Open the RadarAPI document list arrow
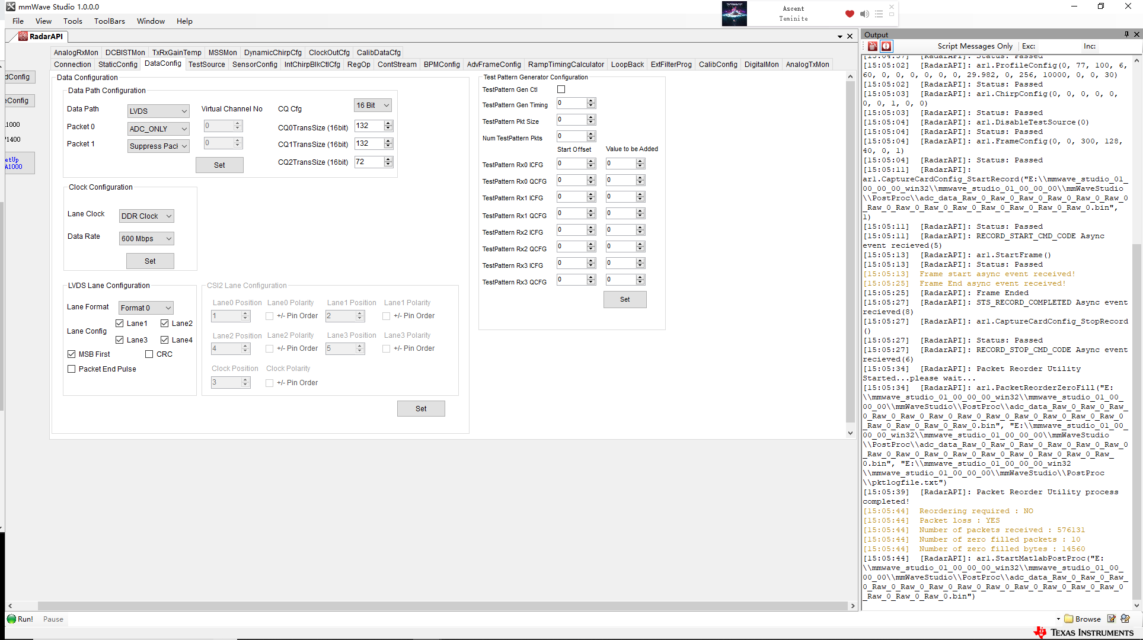Image resolution: width=1143 pixels, height=640 pixels. coord(840,36)
